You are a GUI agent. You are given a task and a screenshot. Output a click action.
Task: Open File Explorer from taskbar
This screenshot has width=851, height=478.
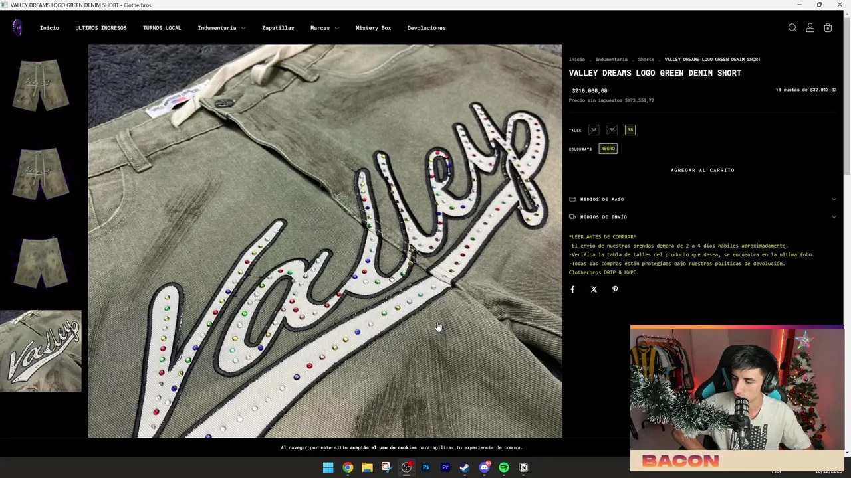point(367,467)
